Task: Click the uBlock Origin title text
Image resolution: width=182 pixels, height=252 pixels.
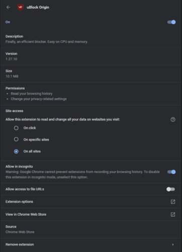Action: point(38,8)
